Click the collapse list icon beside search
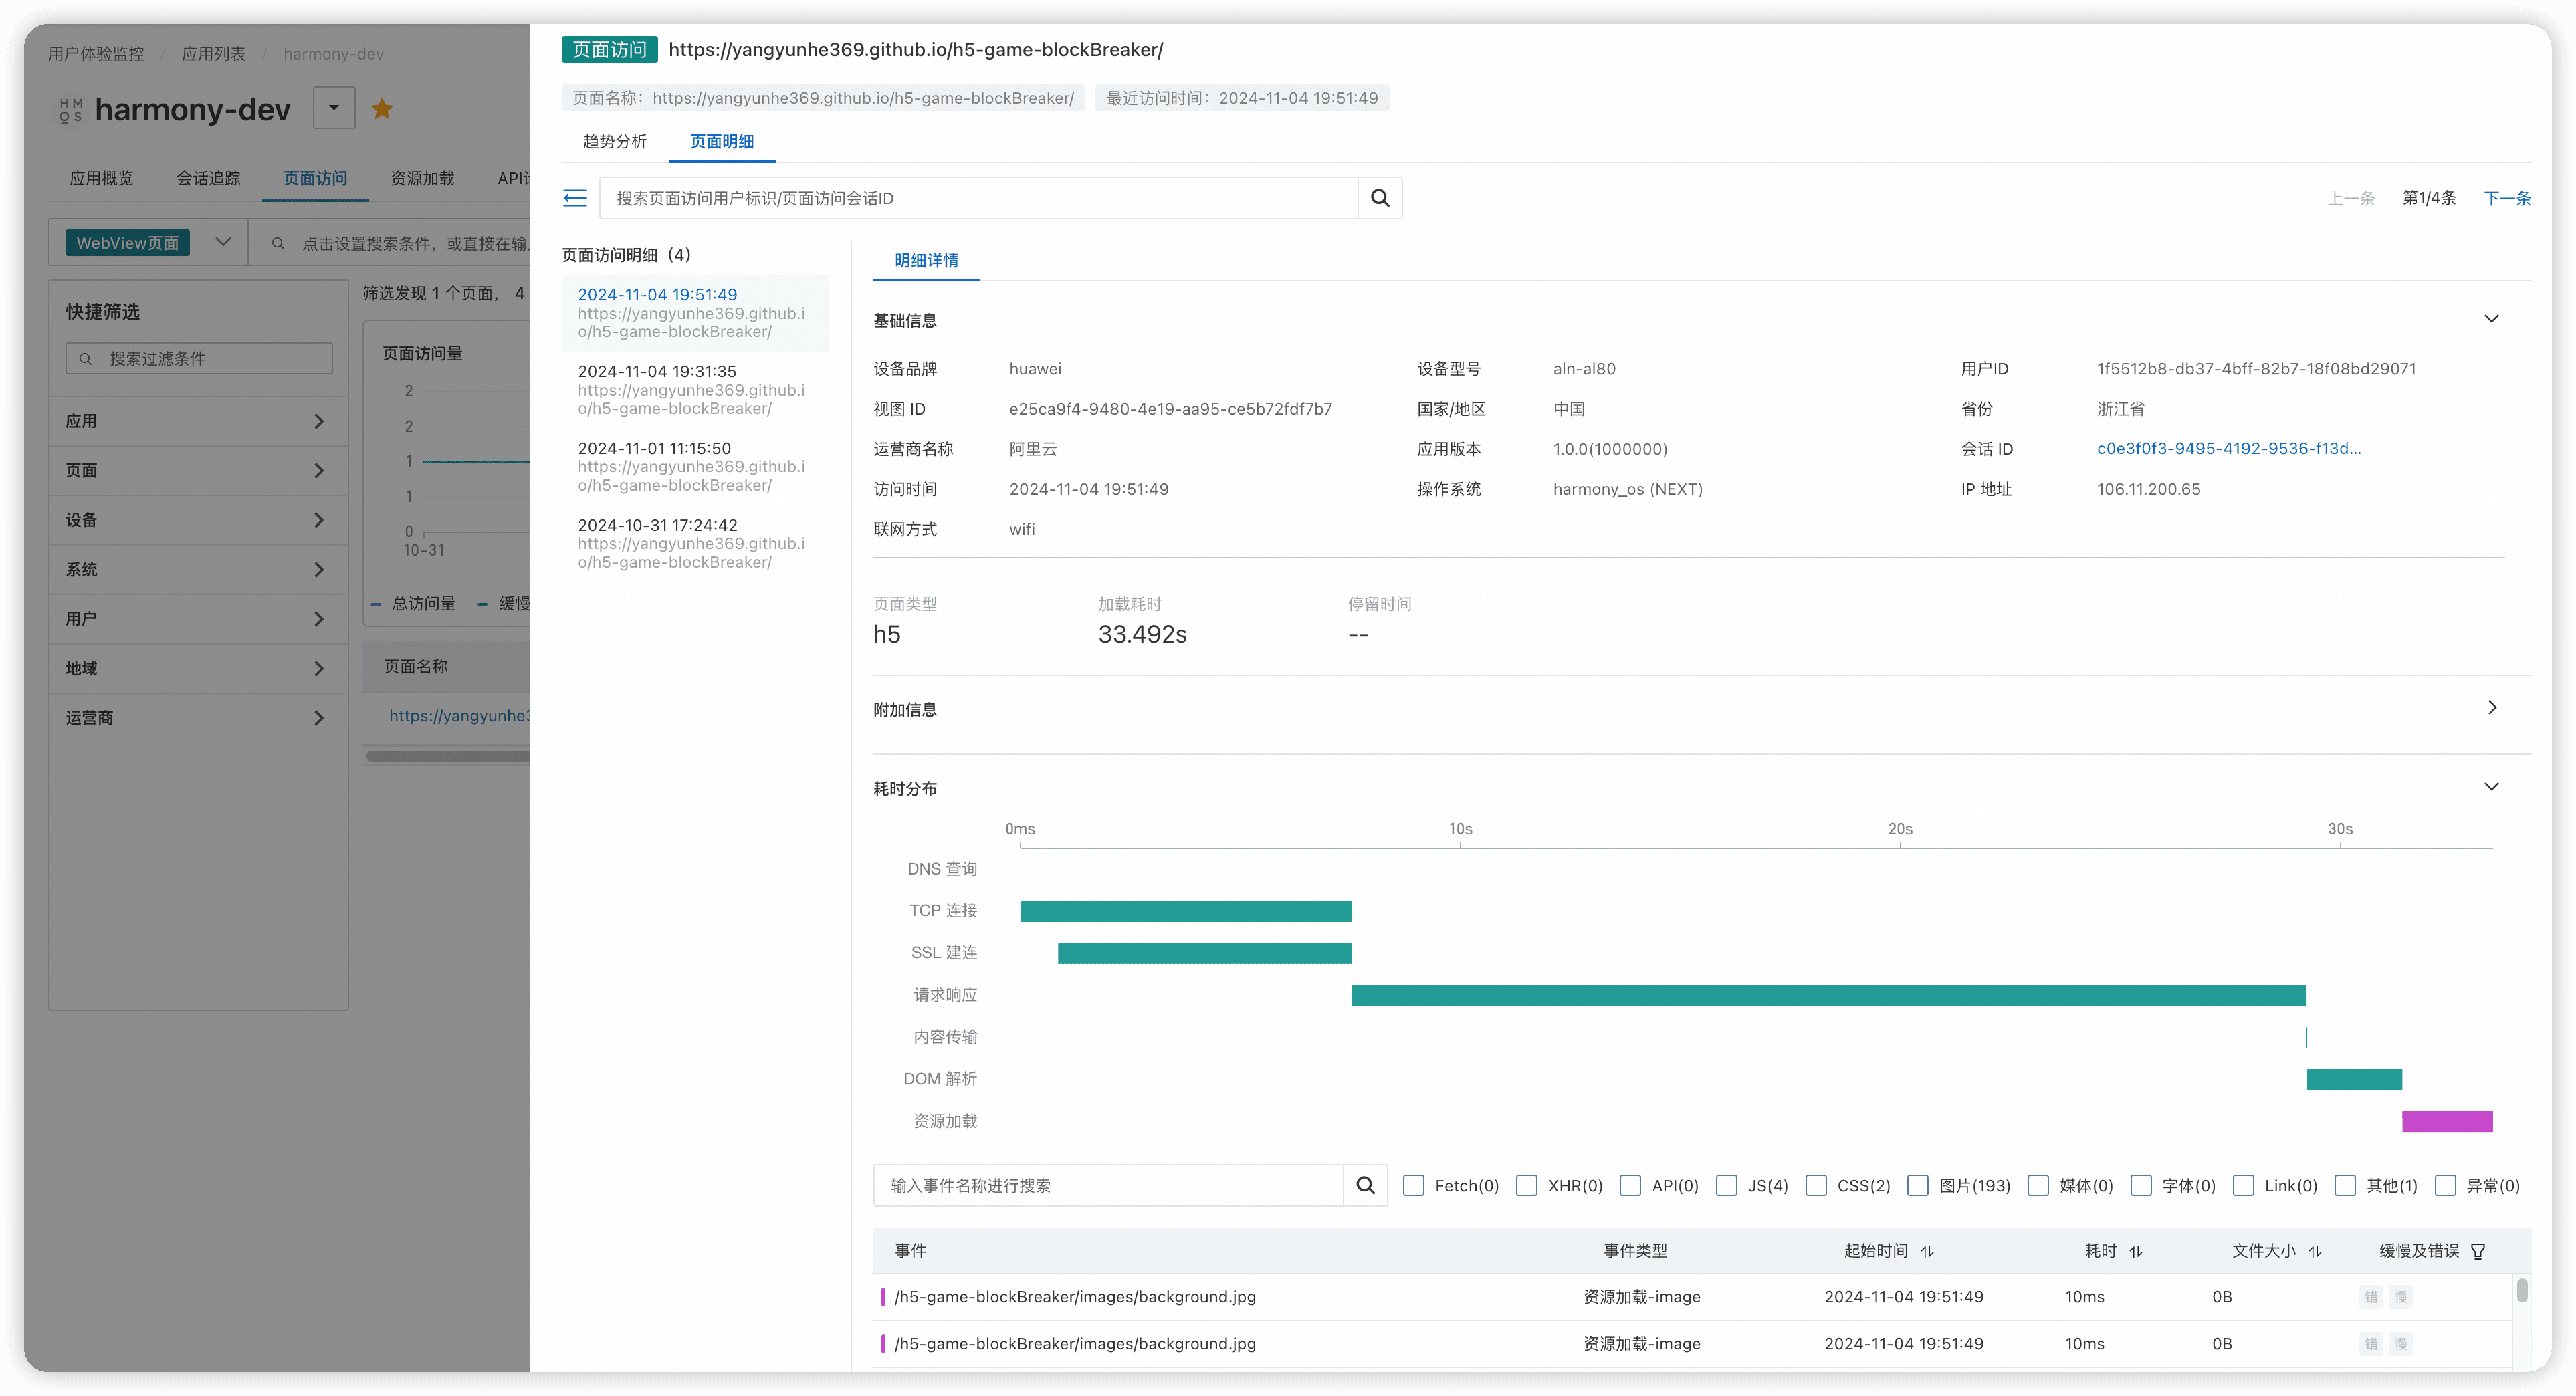Screen dimensions: 2576x1396 coord(575,198)
